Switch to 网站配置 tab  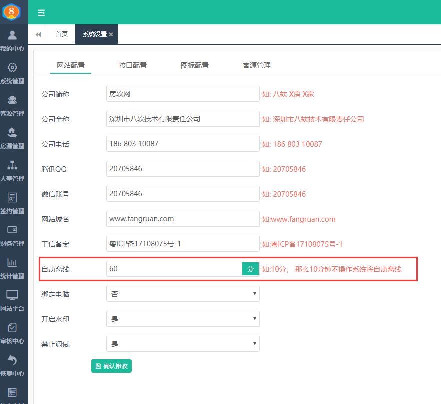pos(71,65)
